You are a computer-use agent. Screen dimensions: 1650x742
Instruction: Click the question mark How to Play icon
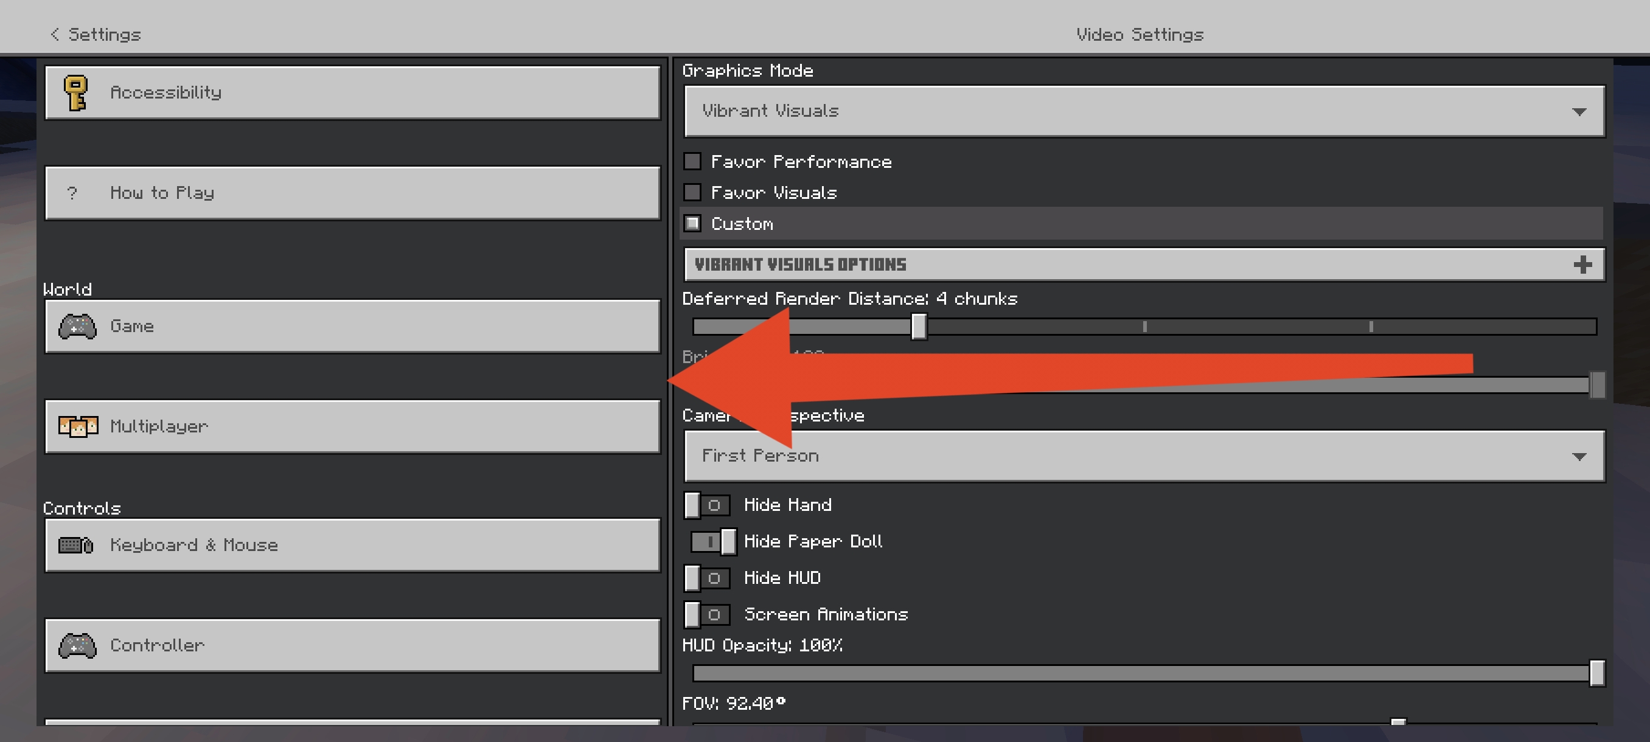coord(72,193)
